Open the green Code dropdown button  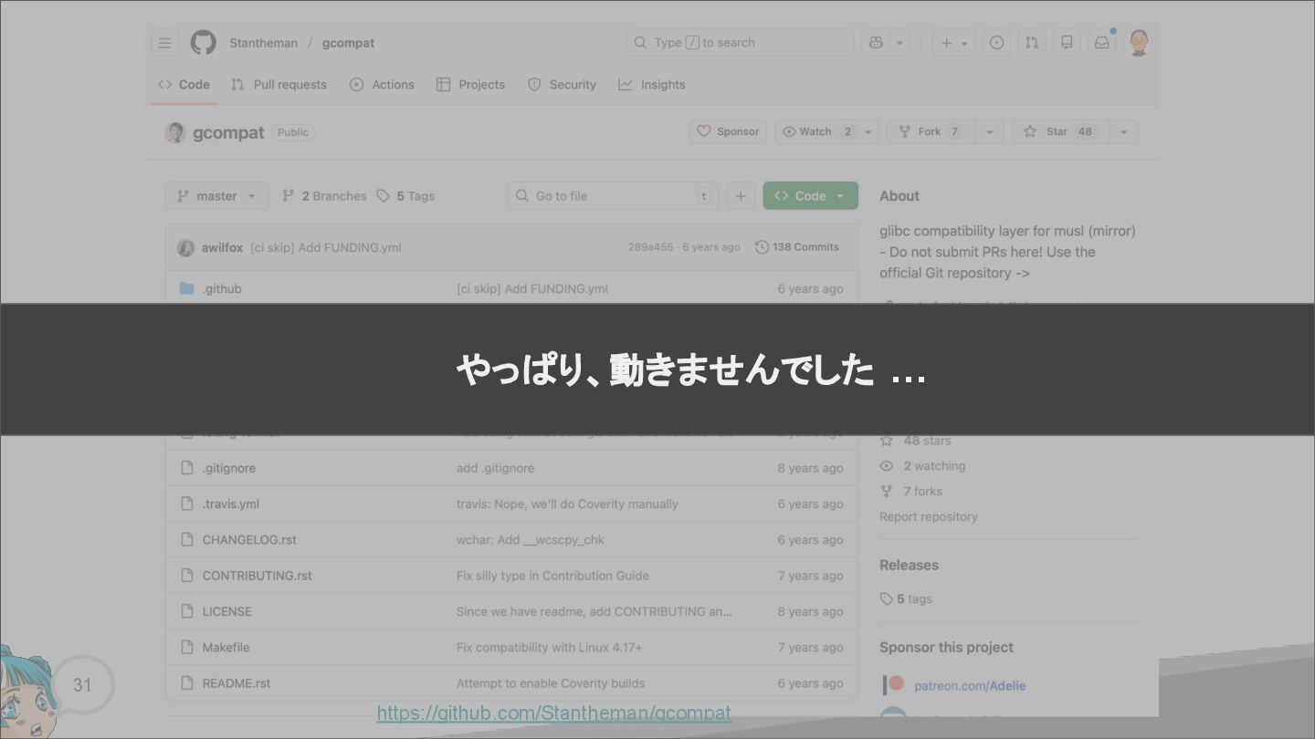click(810, 195)
